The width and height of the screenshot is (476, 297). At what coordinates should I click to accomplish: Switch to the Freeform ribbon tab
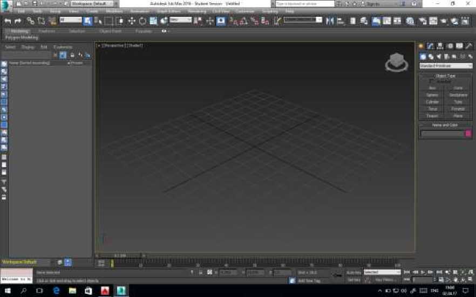coord(47,31)
